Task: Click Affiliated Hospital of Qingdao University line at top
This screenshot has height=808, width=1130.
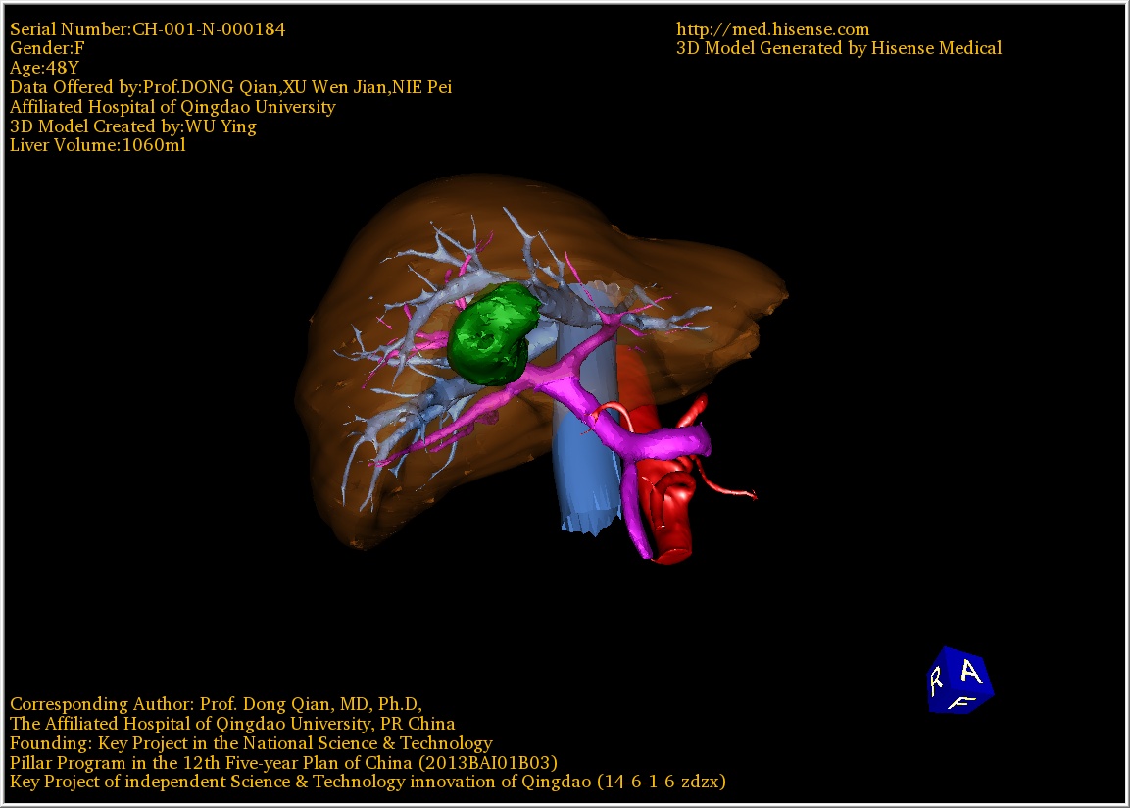Action: 172,107
